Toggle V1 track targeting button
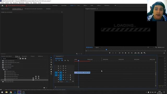Screen dimensions: 167x94 pos(61,73)
